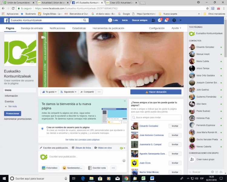Open more composer options ellipsis
The image size is (227, 182).
[113, 168]
